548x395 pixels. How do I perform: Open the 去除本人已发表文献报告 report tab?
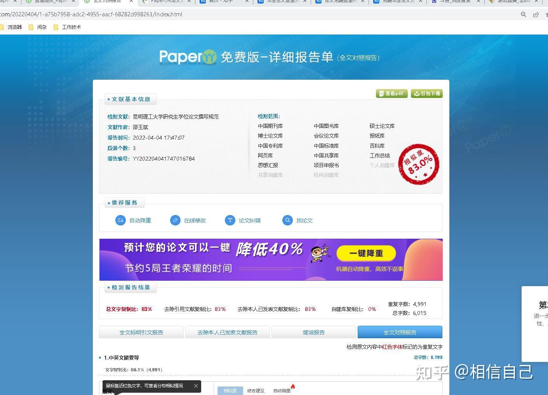click(x=227, y=332)
